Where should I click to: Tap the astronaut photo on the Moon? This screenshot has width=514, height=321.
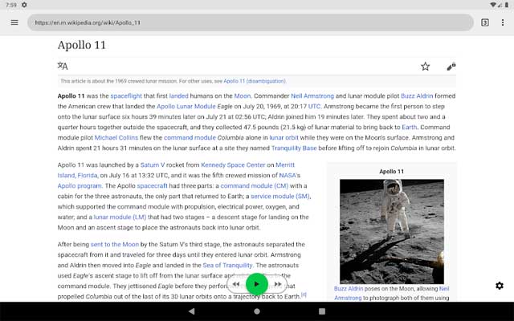(x=392, y=230)
